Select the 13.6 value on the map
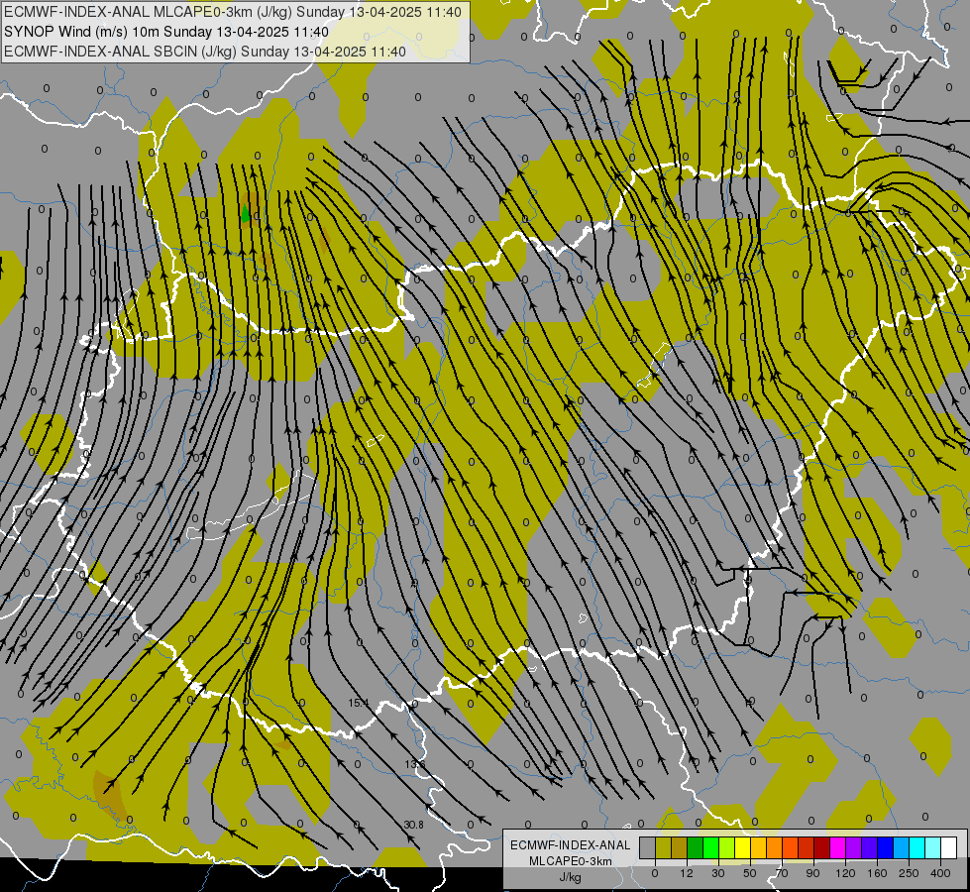The height and width of the screenshot is (892, 970). coord(414,764)
